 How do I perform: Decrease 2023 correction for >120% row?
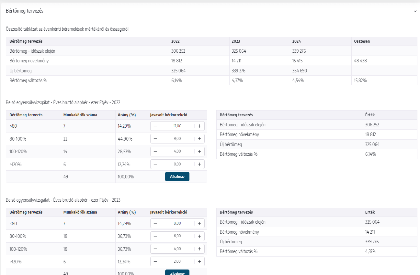pos(155,261)
